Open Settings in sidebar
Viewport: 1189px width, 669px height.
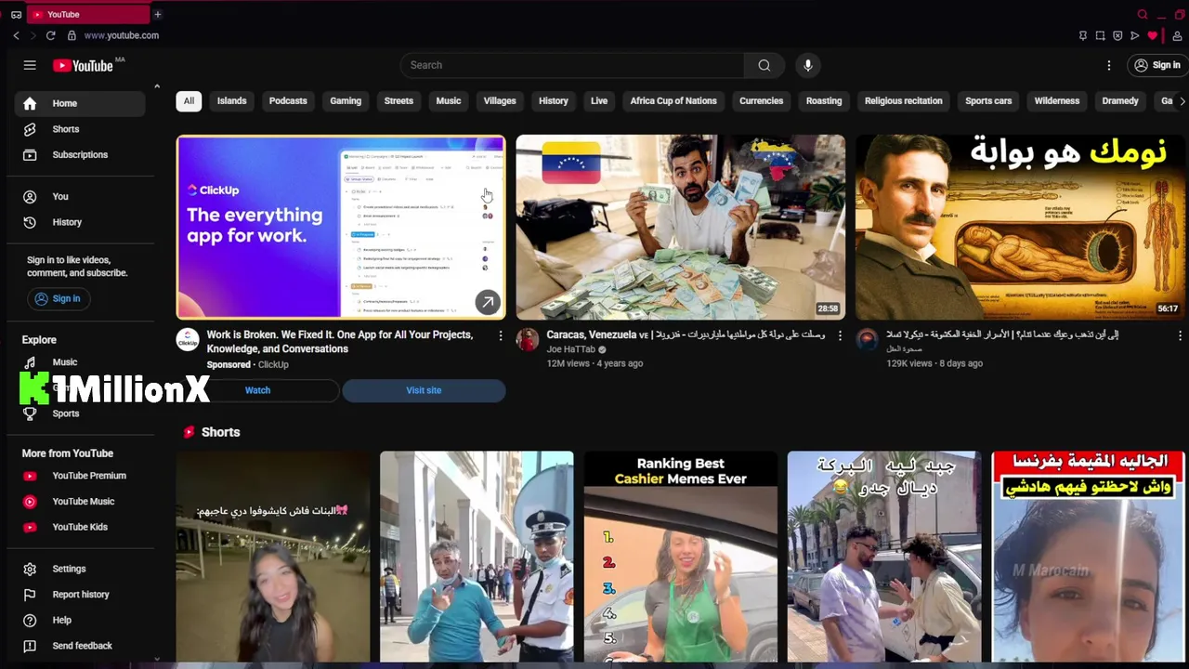(x=80, y=569)
